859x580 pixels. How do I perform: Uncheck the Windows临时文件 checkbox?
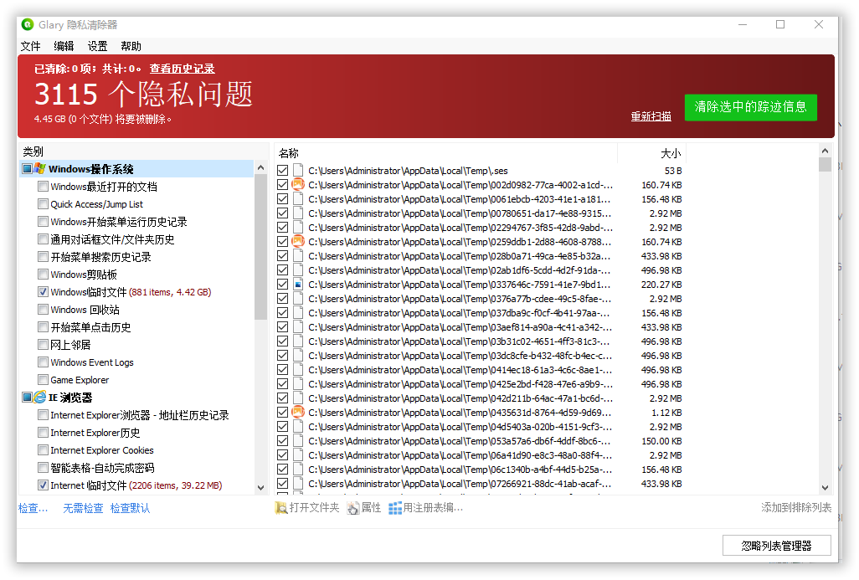coord(43,292)
